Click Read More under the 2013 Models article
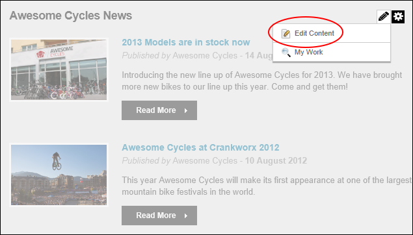 159,110
